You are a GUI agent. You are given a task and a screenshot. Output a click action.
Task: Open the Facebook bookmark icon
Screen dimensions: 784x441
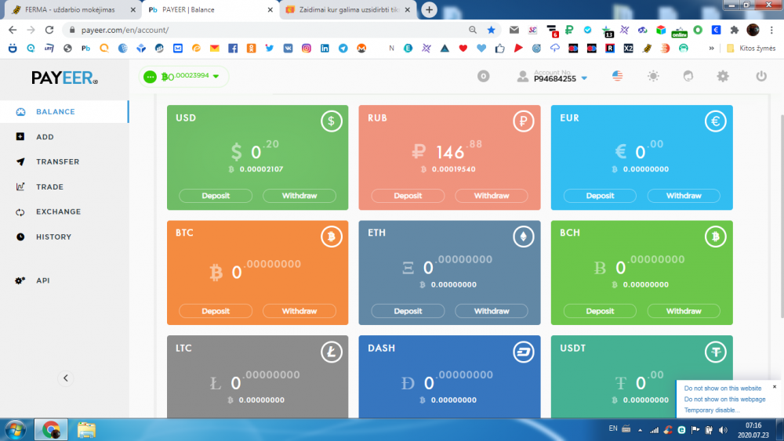pyautogui.click(x=233, y=49)
